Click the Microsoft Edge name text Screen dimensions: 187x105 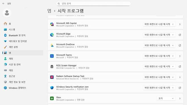63,34
